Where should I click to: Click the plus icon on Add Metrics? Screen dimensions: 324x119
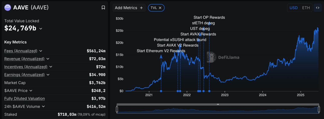tap(141, 8)
